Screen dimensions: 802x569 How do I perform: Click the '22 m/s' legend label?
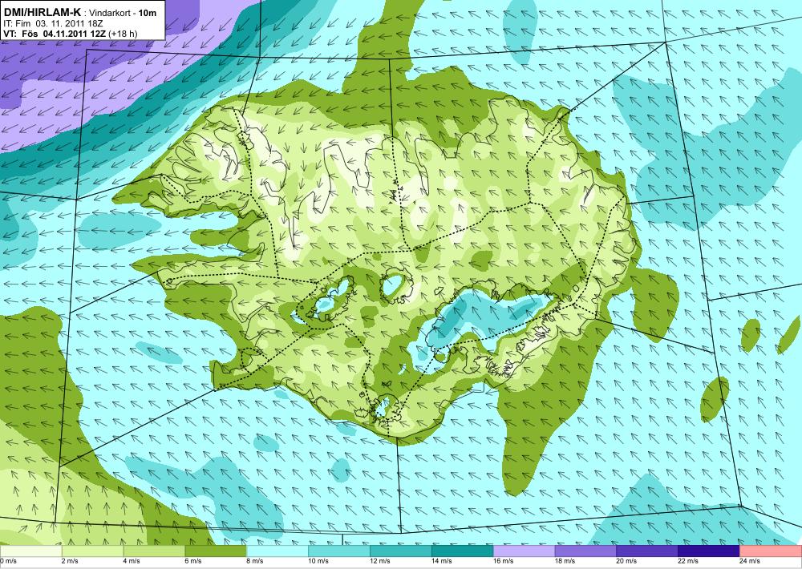pos(688,561)
